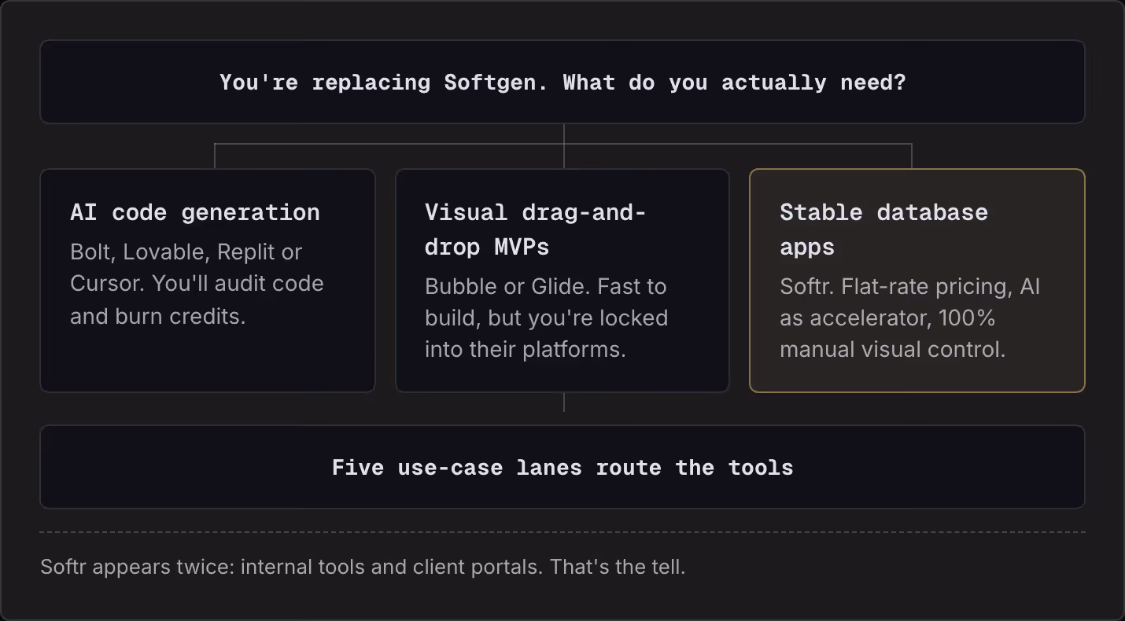Screen dimensions: 1125x621
Task: Click the "Five use-case lanes route the tools" box
Action: (x=562, y=467)
